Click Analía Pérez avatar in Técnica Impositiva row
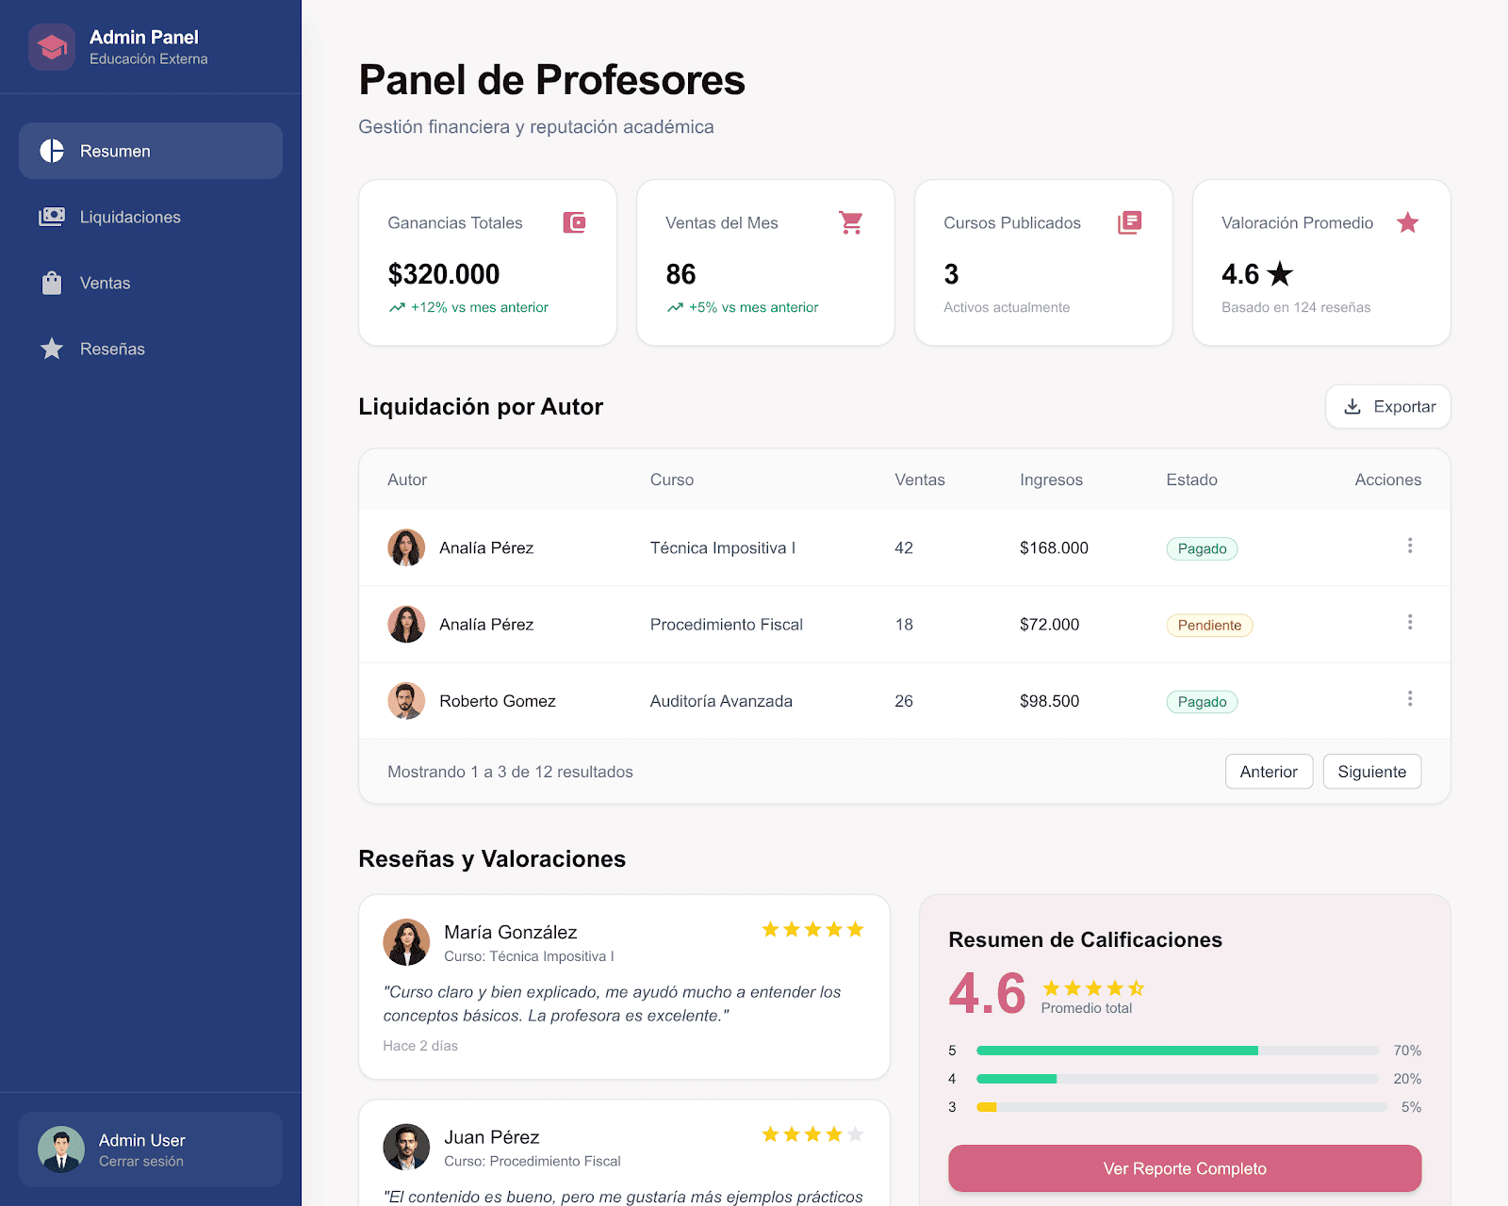 click(406, 547)
